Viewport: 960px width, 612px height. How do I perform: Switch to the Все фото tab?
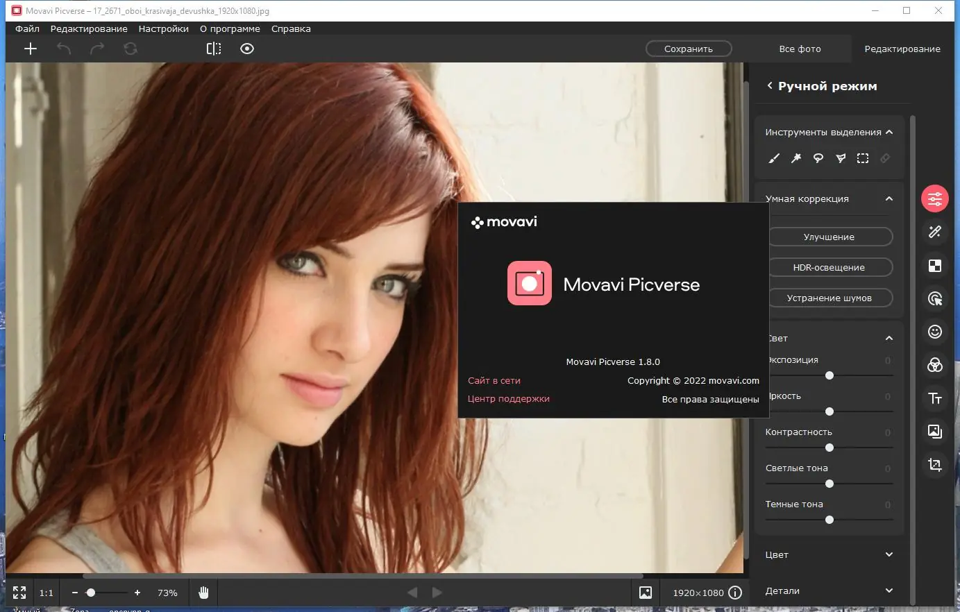pos(800,49)
